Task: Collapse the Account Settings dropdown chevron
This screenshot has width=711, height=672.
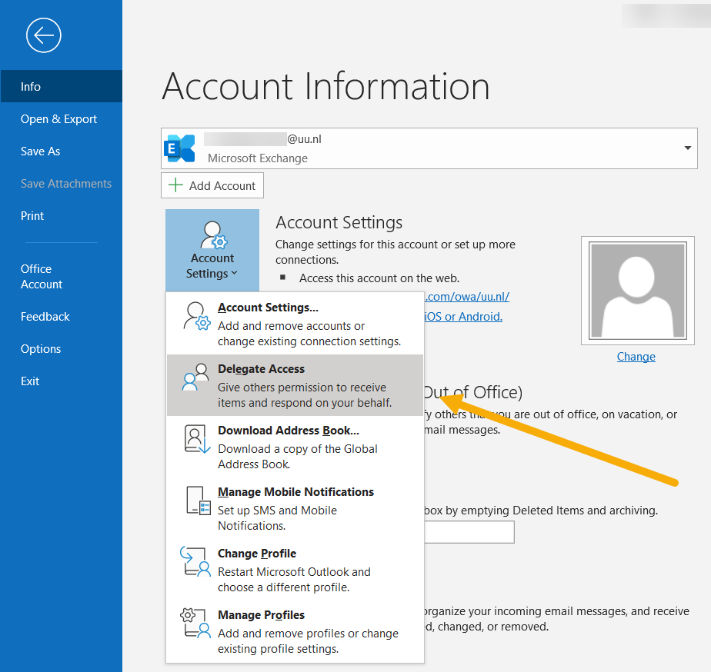Action: pyautogui.click(x=235, y=273)
